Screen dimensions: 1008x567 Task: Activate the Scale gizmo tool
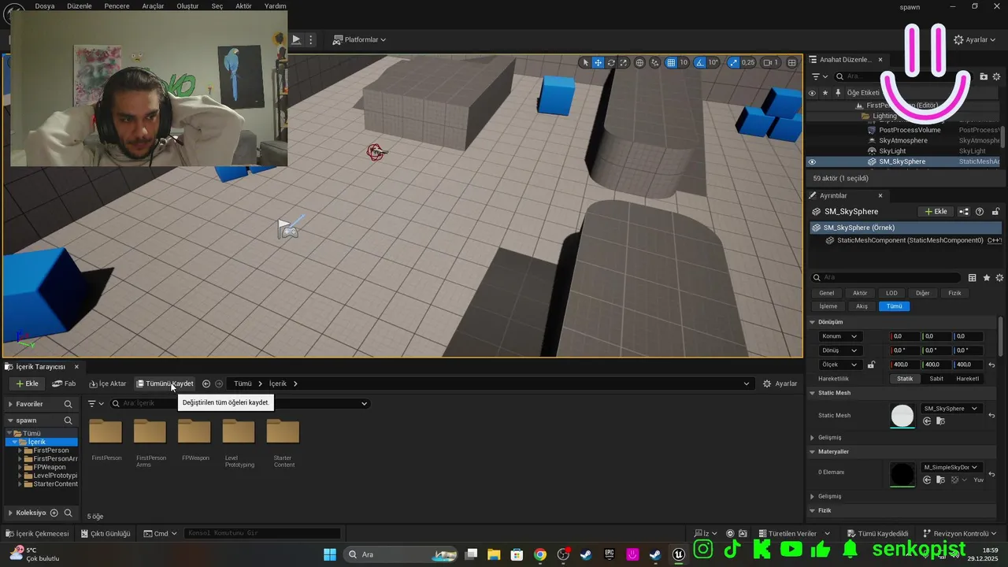pyautogui.click(x=623, y=63)
